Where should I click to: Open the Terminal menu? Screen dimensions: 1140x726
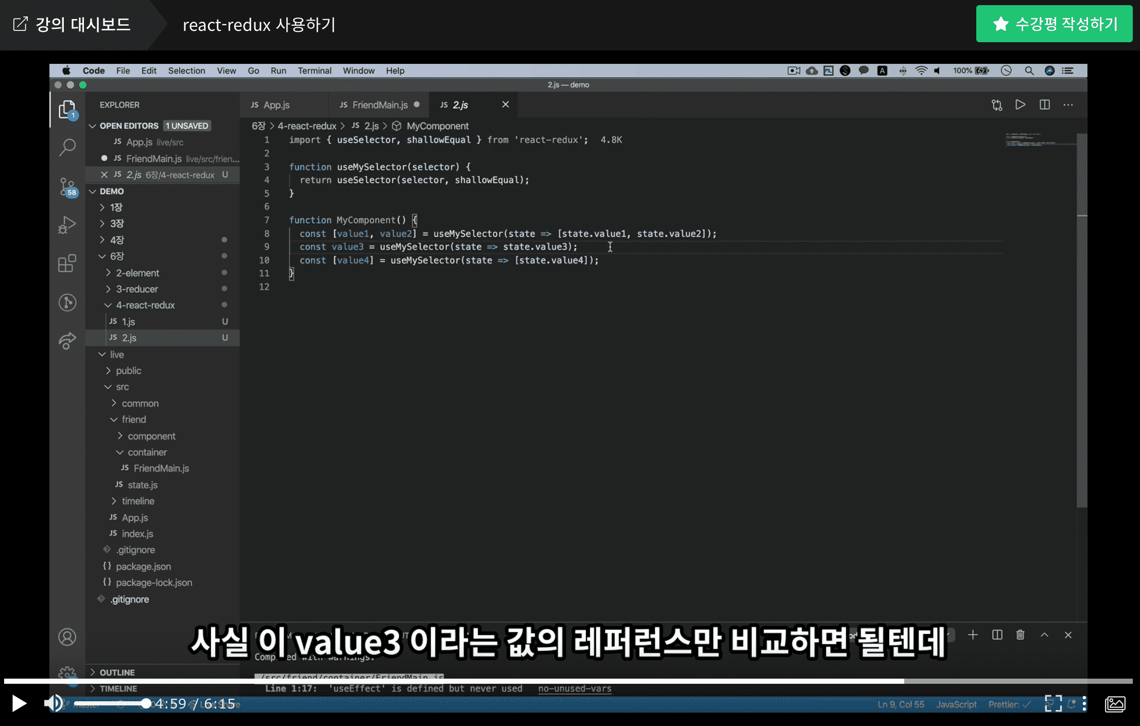click(315, 71)
